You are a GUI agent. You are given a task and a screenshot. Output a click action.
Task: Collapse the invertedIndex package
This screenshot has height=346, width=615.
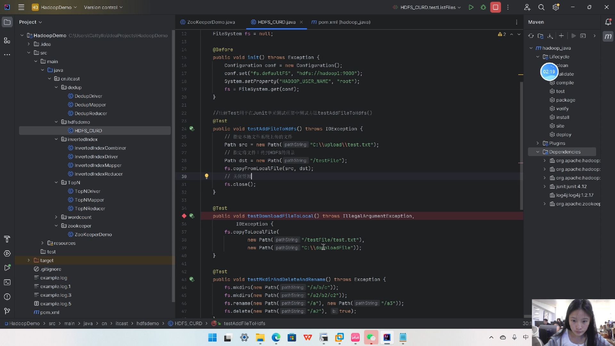(56, 139)
